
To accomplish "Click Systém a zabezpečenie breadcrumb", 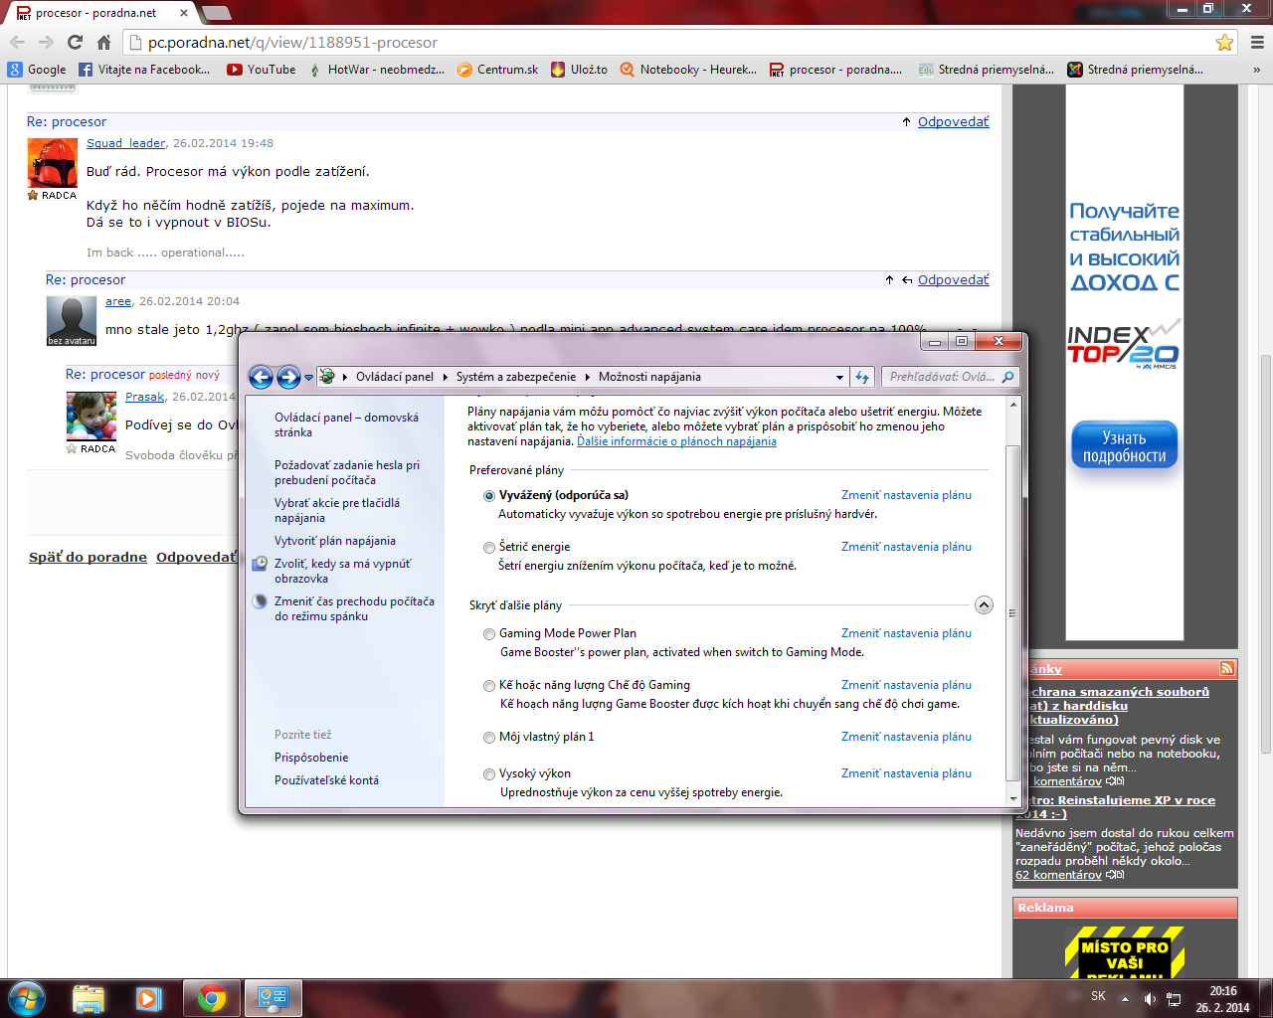I will (516, 377).
